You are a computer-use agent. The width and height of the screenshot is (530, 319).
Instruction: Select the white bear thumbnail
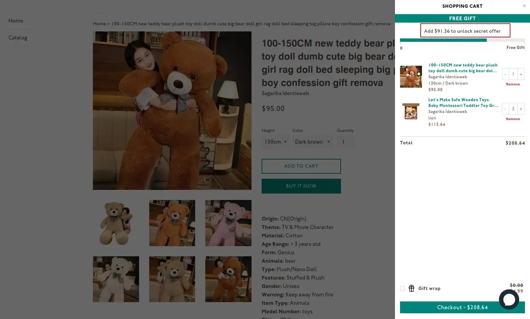[x=116, y=279]
